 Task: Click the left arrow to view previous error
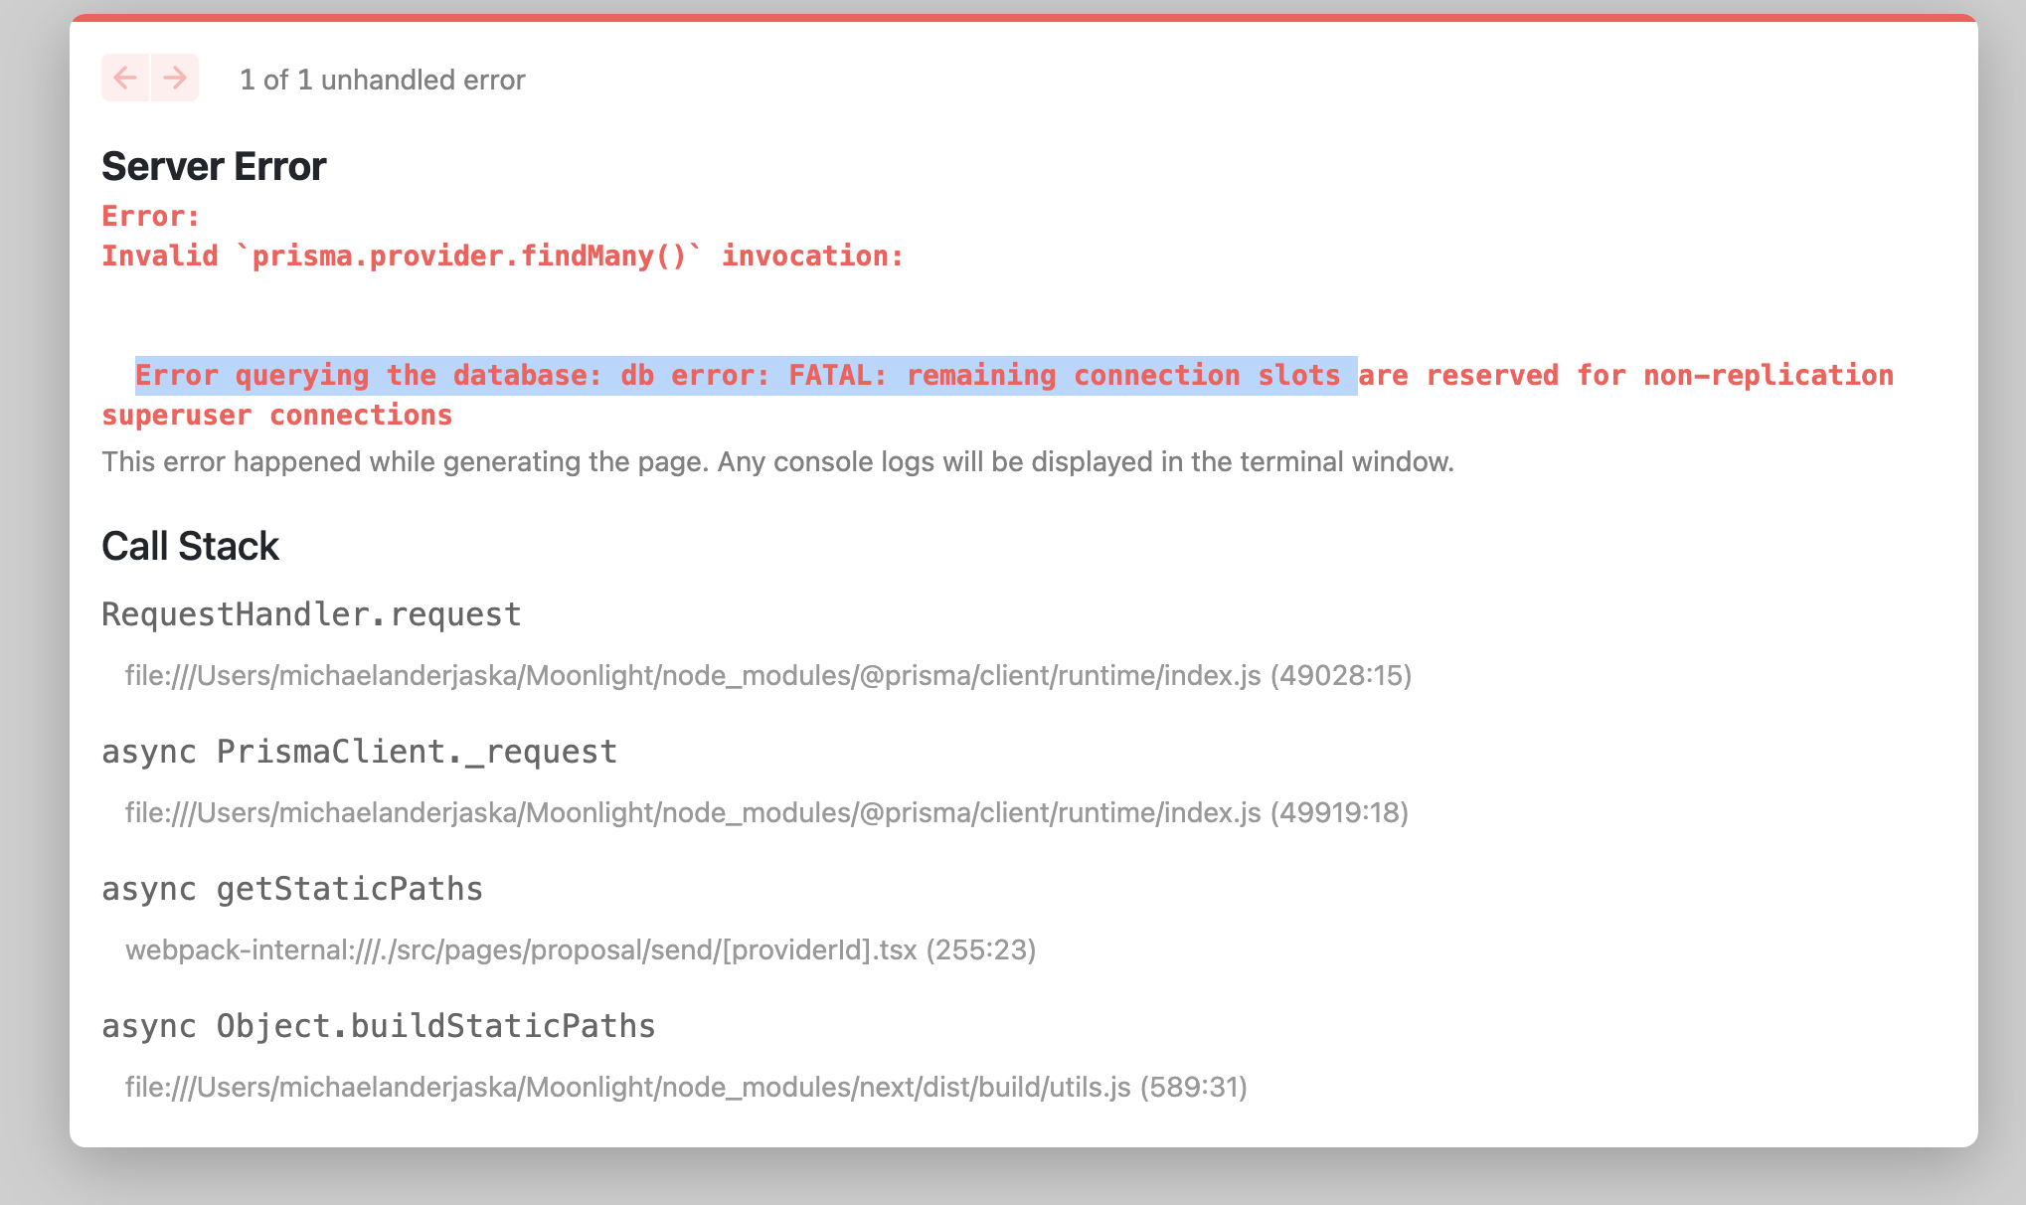(x=124, y=77)
